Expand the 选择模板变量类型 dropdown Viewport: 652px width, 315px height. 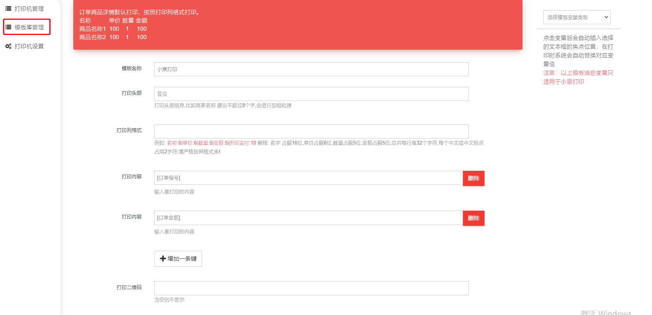[x=577, y=17]
